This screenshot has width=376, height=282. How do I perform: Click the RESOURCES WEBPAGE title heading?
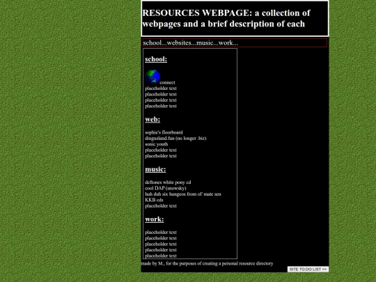pos(226,18)
